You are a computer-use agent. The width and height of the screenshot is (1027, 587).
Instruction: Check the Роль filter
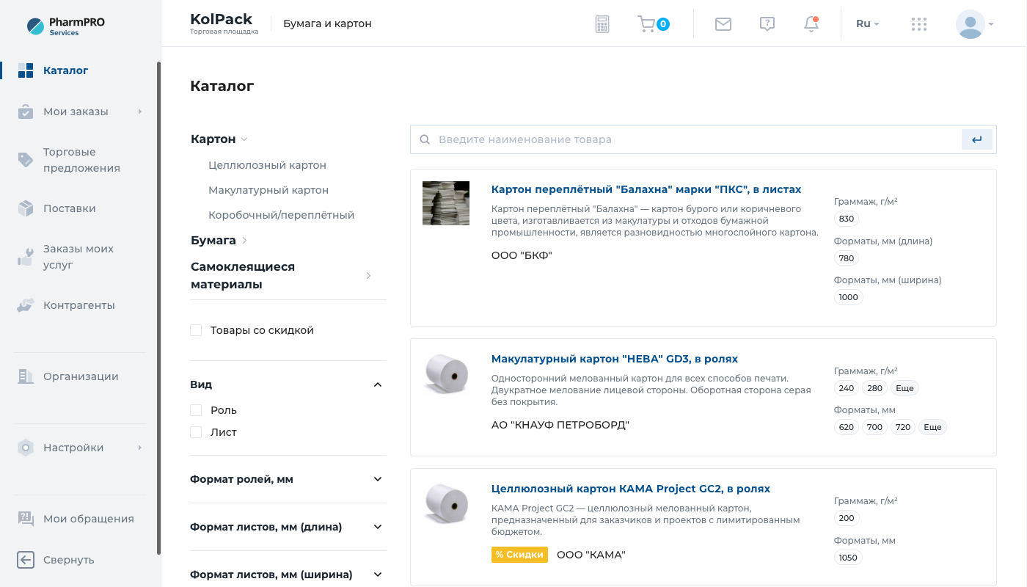[196, 410]
